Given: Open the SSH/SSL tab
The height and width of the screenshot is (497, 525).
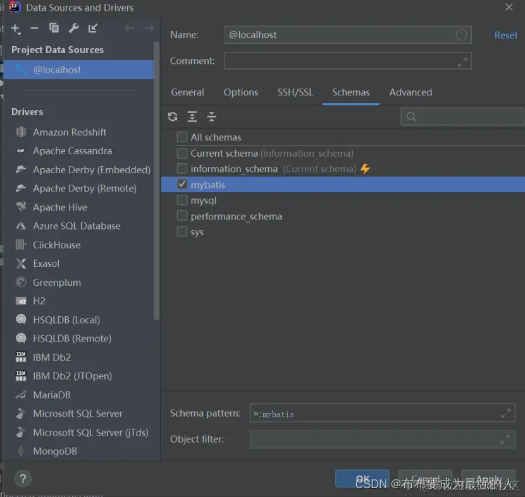Looking at the screenshot, I should point(295,92).
